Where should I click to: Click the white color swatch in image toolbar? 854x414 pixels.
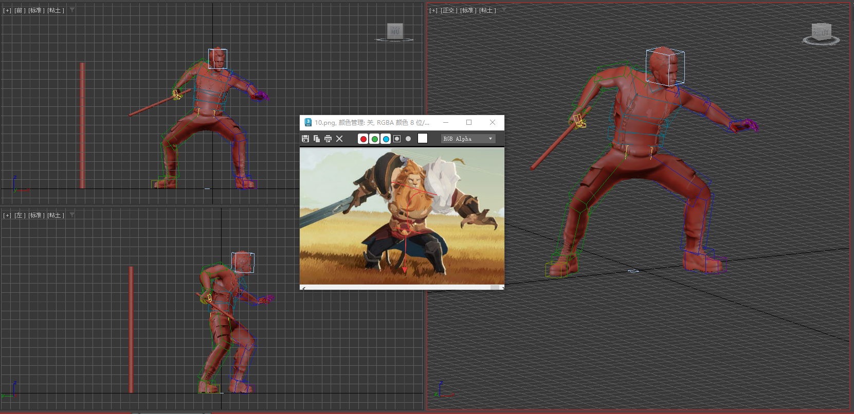pos(423,138)
